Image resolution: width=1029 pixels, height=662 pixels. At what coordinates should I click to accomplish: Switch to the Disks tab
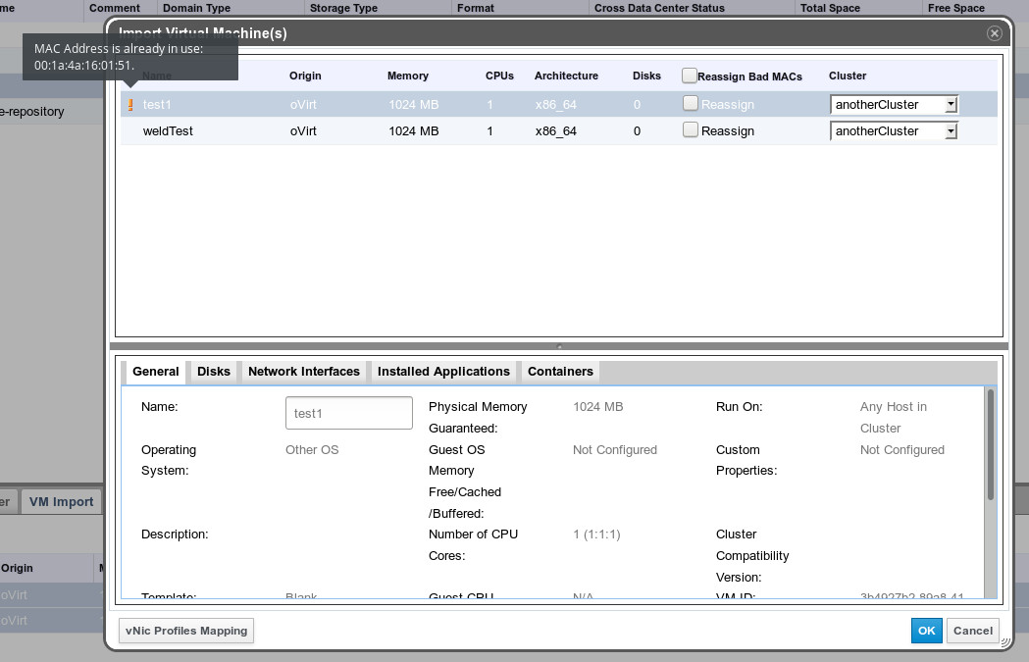(x=213, y=372)
